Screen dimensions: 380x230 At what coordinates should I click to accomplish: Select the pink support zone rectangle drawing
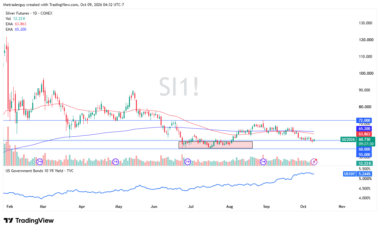(216, 145)
